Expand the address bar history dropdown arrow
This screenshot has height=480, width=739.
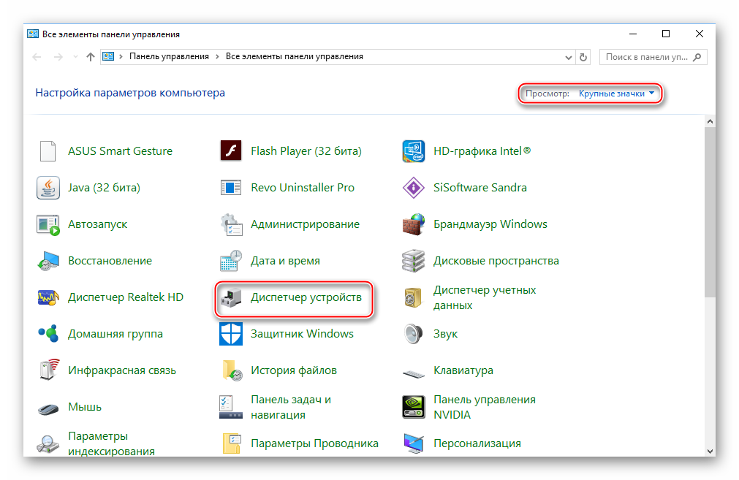(x=569, y=56)
